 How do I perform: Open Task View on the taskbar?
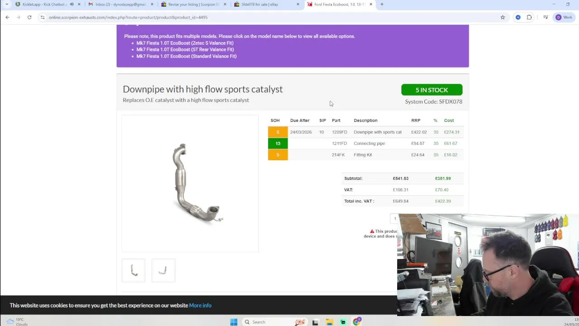[315, 322]
